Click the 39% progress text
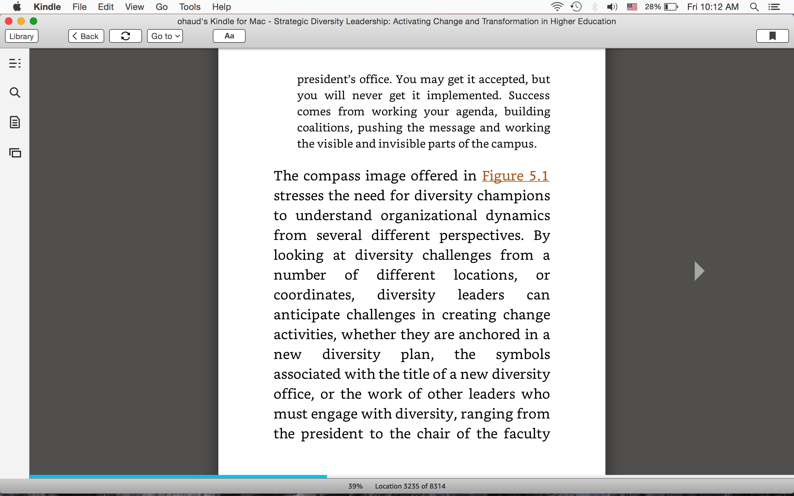 tap(355, 486)
